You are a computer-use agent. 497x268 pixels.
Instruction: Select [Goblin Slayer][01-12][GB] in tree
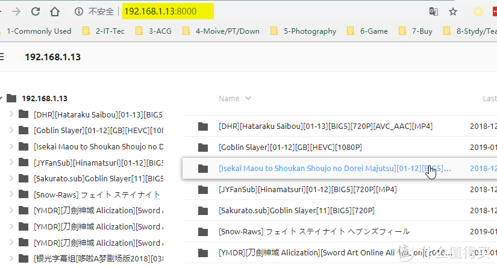point(98,131)
